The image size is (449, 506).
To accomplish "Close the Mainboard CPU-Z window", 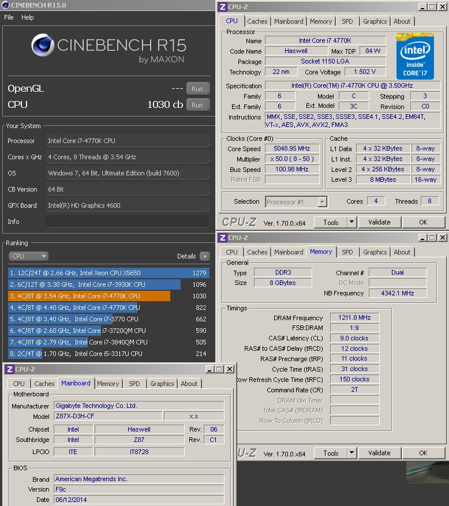I will click(x=230, y=369).
